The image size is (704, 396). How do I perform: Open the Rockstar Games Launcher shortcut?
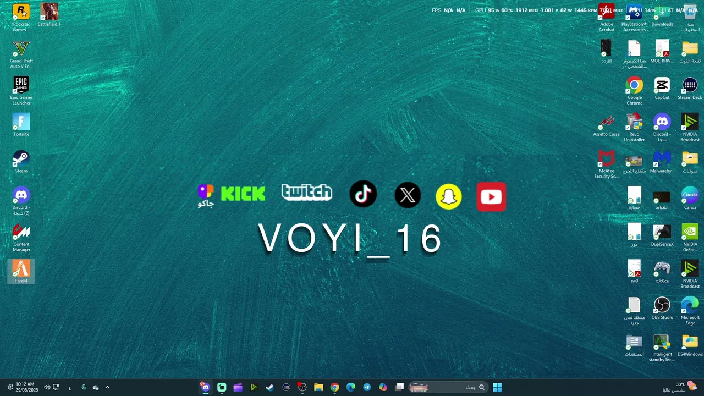click(21, 18)
